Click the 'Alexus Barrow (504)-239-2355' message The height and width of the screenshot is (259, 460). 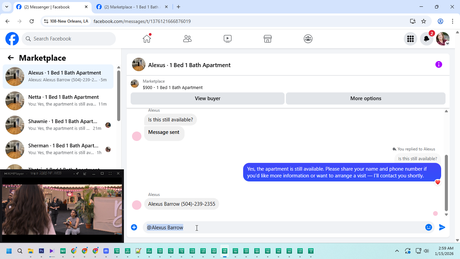[x=182, y=204]
